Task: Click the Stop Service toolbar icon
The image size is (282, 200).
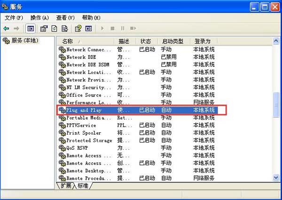Action: click(x=112, y=28)
